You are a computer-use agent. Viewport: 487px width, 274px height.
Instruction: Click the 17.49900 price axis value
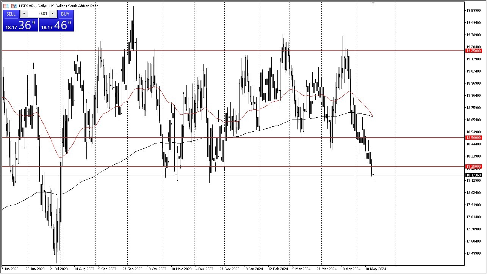tap(474, 254)
